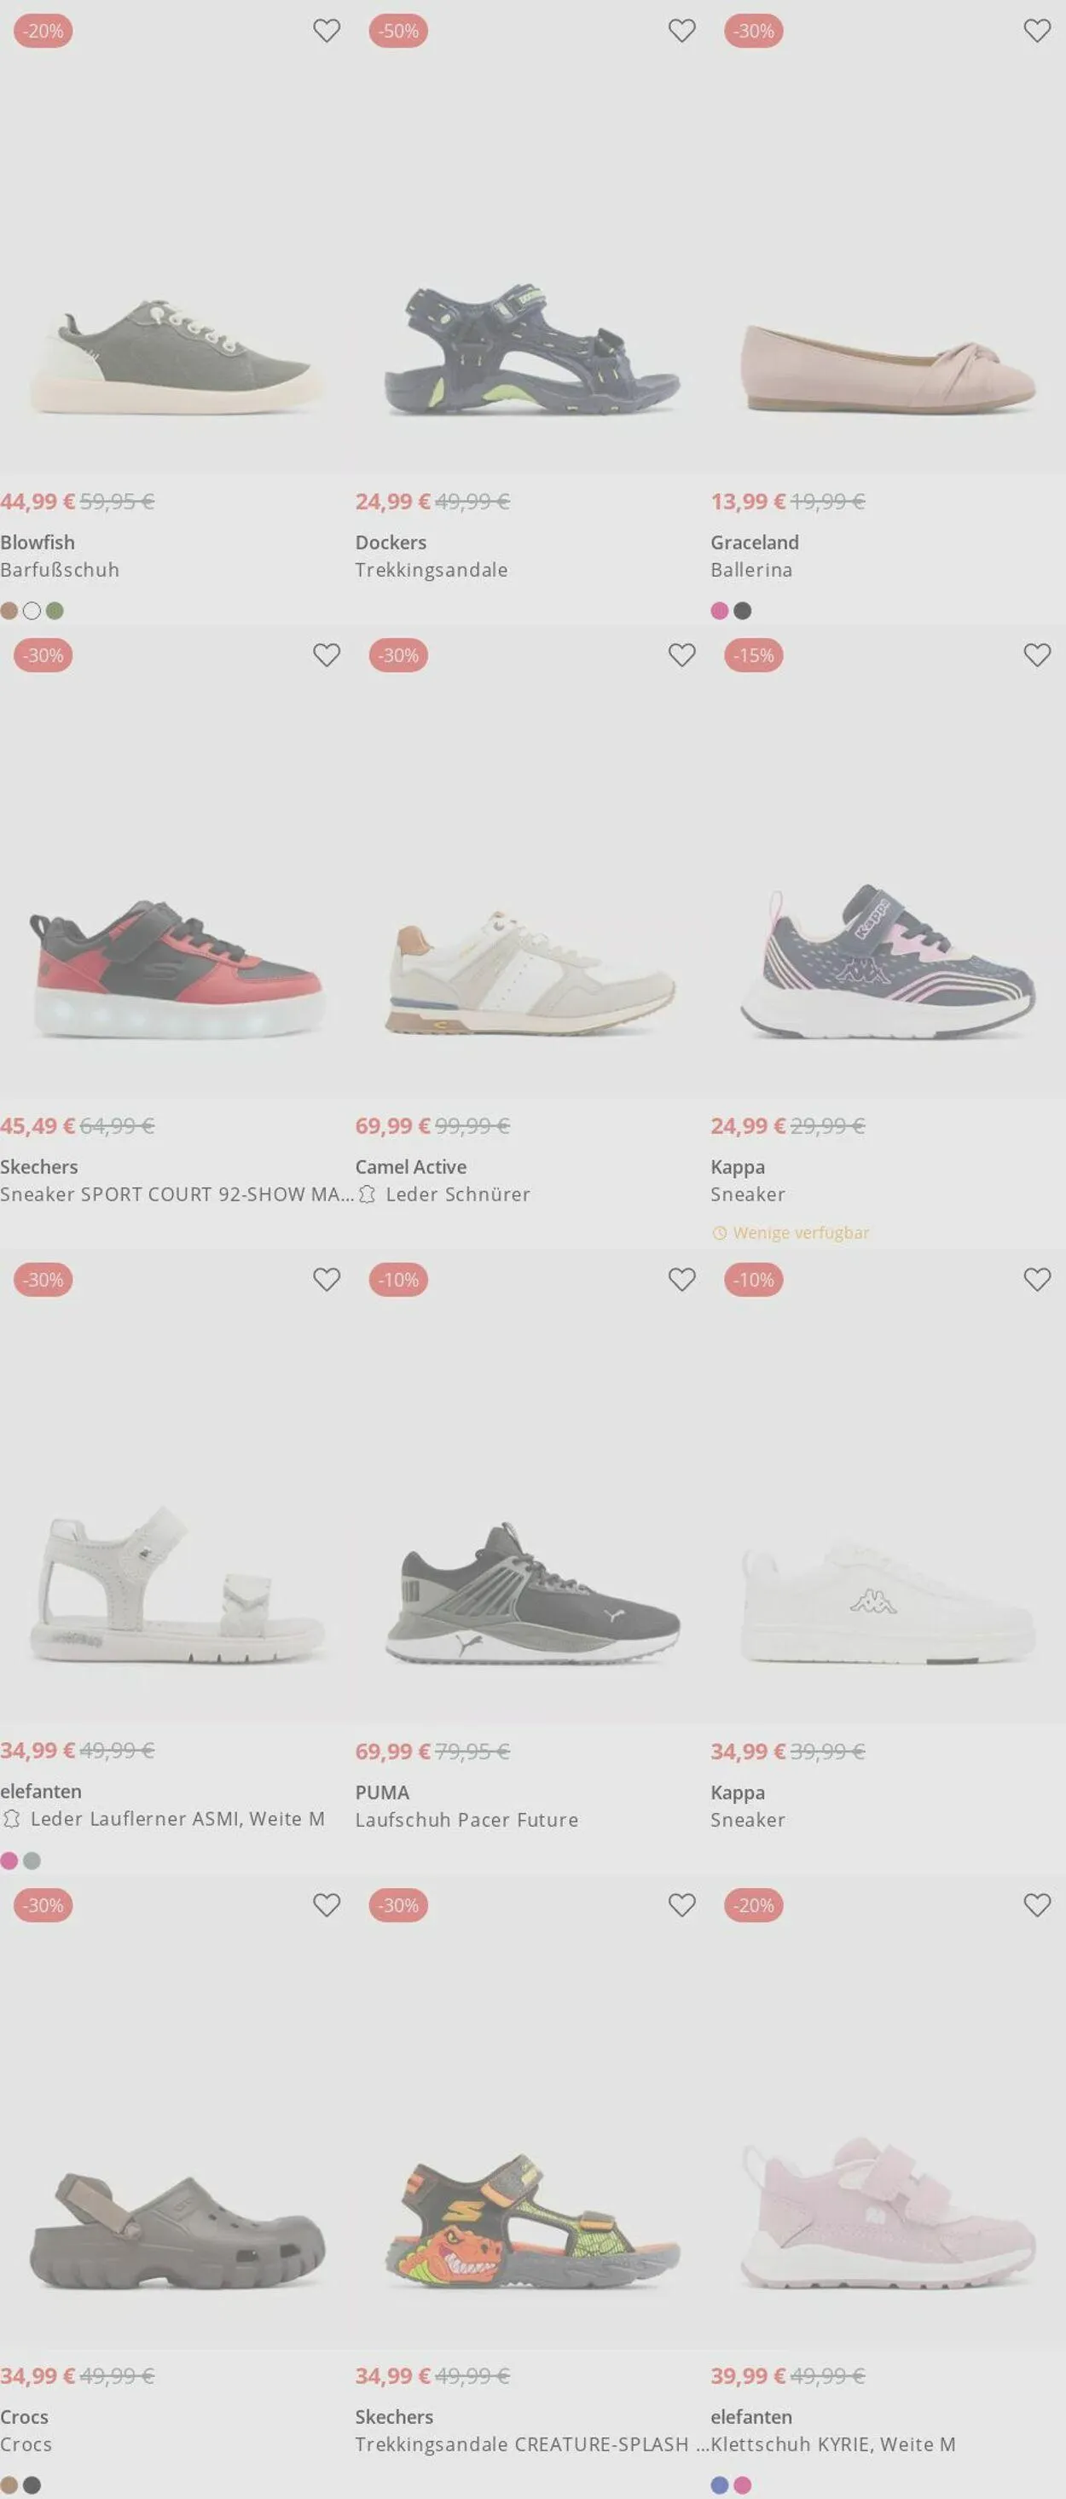Screen dimensions: 1066x2499
Task: Select pink color for Graceland Ballerina
Action: pyautogui.click(x=720, y=611)
